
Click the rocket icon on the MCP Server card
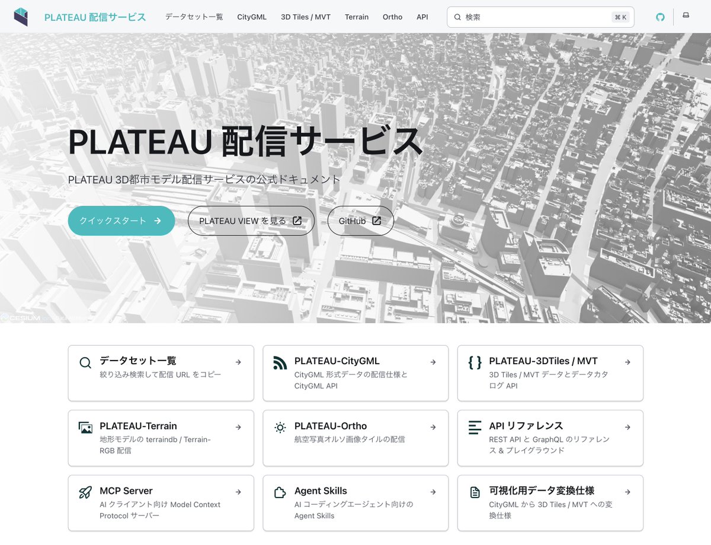(x=85, y=492)
